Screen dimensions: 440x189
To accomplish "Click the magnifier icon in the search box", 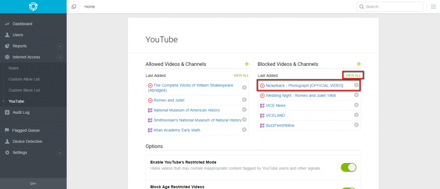I will tap(362, 7).
